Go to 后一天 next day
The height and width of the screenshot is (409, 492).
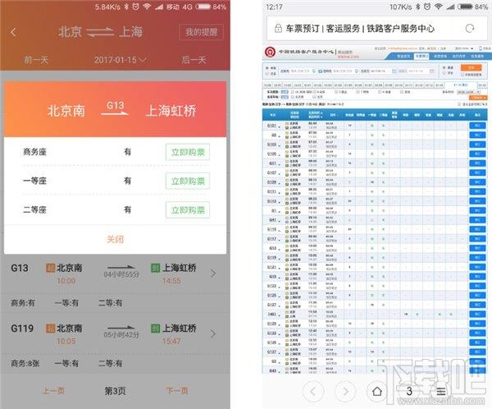tap(194, 60)
